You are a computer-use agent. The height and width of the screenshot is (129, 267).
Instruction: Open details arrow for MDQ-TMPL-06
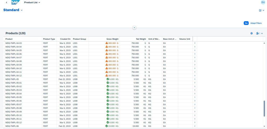pyautogui.click(x=195, y=126)
